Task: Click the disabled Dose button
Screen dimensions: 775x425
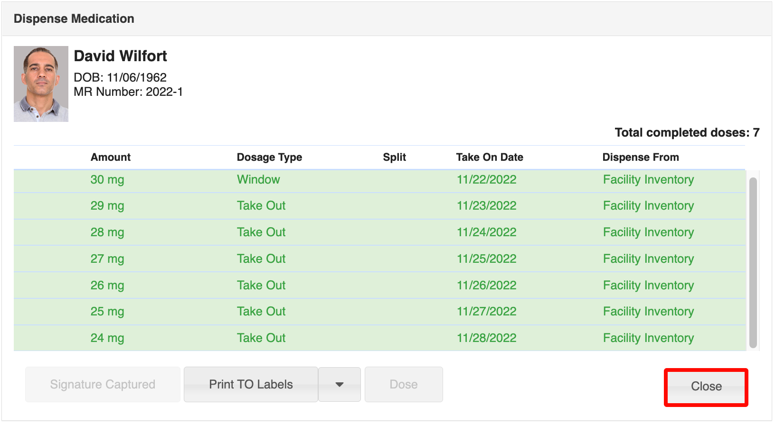Action: 403,385
